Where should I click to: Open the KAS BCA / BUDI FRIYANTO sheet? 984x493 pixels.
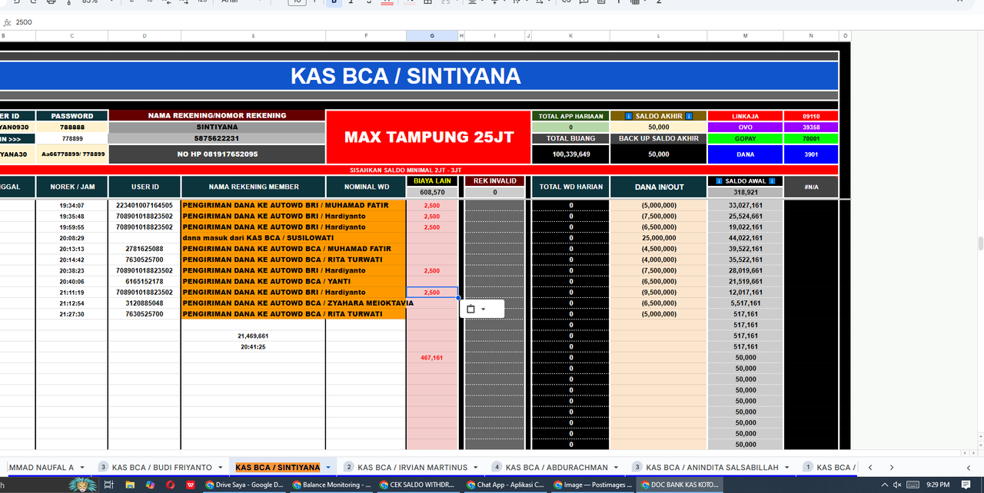pyautogui.click(x=161, y=467)
